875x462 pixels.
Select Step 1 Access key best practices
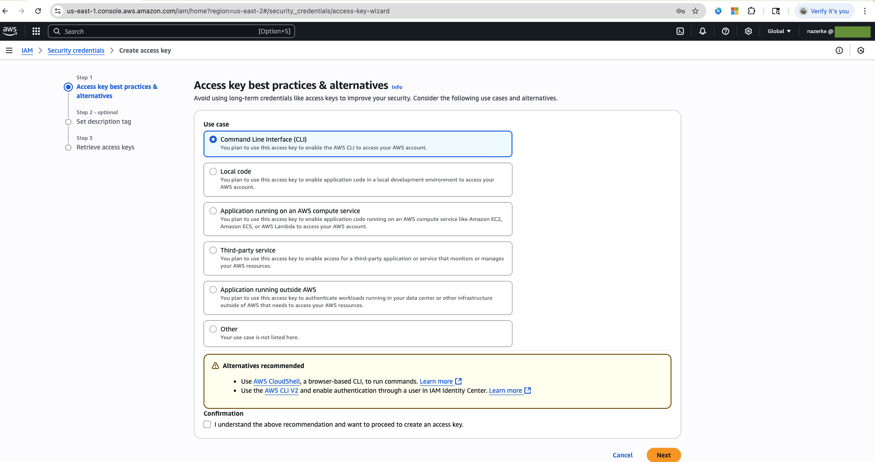(117, 91)
